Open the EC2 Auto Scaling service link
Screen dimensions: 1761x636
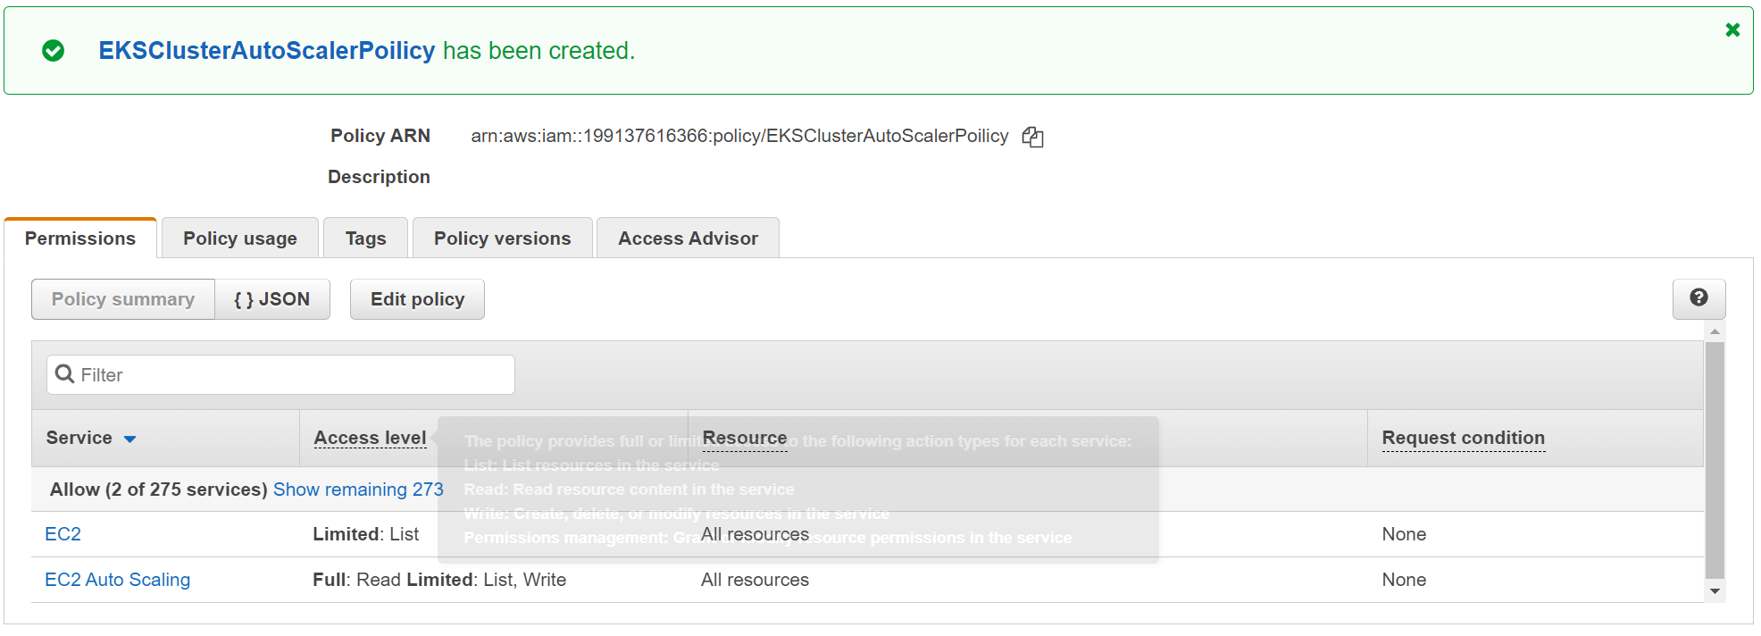point(118,580)
